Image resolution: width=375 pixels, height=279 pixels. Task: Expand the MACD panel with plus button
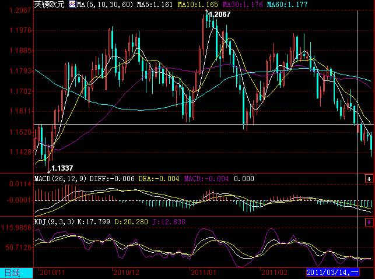pyautogui.click(x=369, y=179)
